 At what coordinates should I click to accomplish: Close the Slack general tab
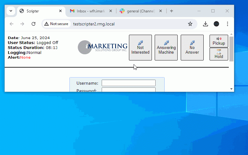(x=160, y=11)
